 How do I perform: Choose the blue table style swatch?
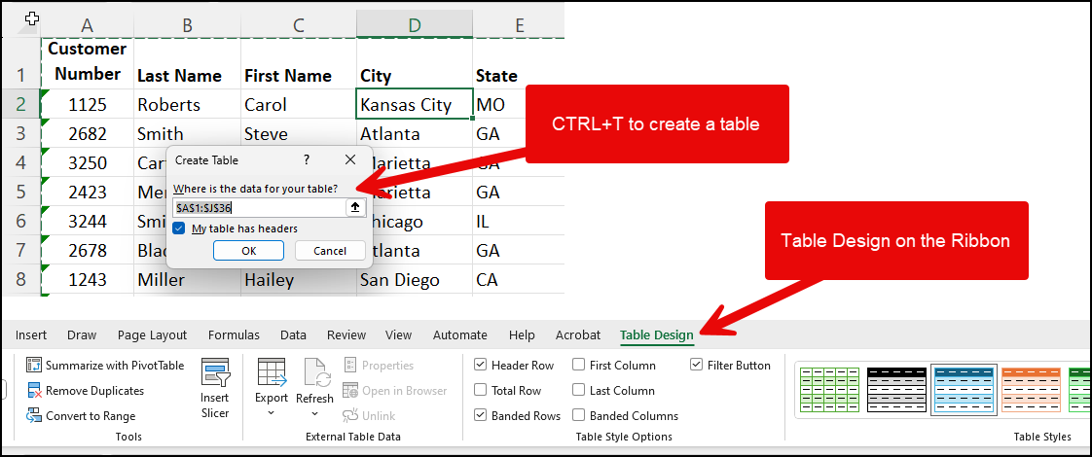coord(964,390)
